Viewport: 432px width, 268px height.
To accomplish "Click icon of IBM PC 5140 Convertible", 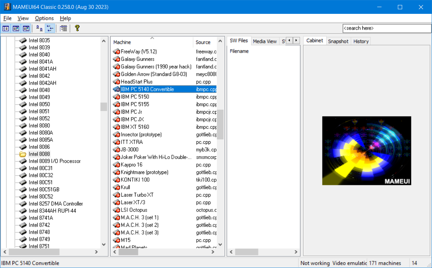I will [116, 89].
